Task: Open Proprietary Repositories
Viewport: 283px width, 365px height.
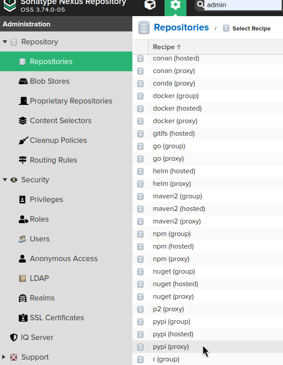Action: point(66,101)
